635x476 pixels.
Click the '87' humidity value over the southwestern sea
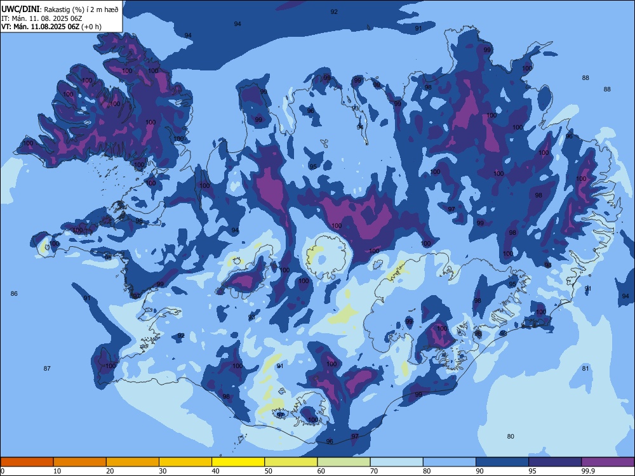47,368
